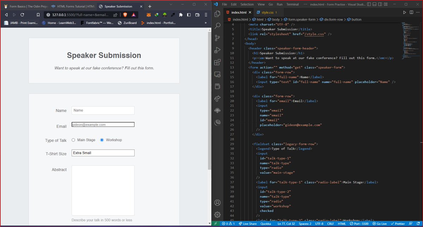
Task: Open the Extensions view in VS Code
Action: click(x=217, y=62)
